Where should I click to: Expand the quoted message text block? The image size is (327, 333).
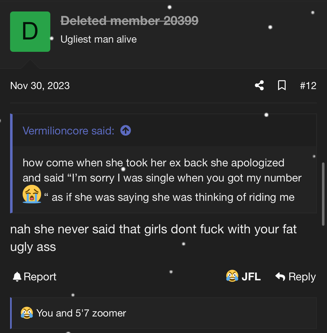tap(162, 179)
